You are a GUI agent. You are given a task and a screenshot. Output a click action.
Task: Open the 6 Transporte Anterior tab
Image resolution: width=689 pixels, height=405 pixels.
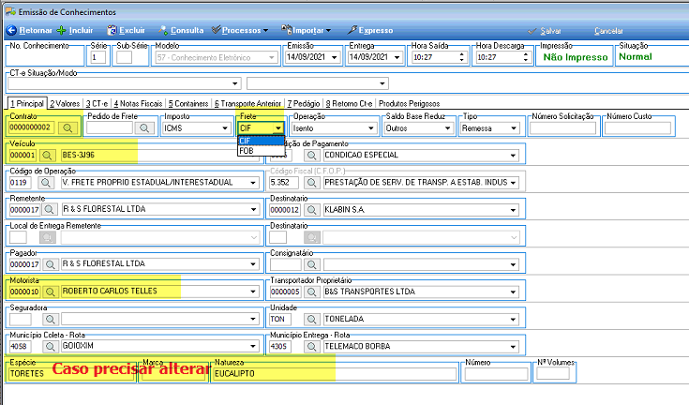tap(247, 104)
